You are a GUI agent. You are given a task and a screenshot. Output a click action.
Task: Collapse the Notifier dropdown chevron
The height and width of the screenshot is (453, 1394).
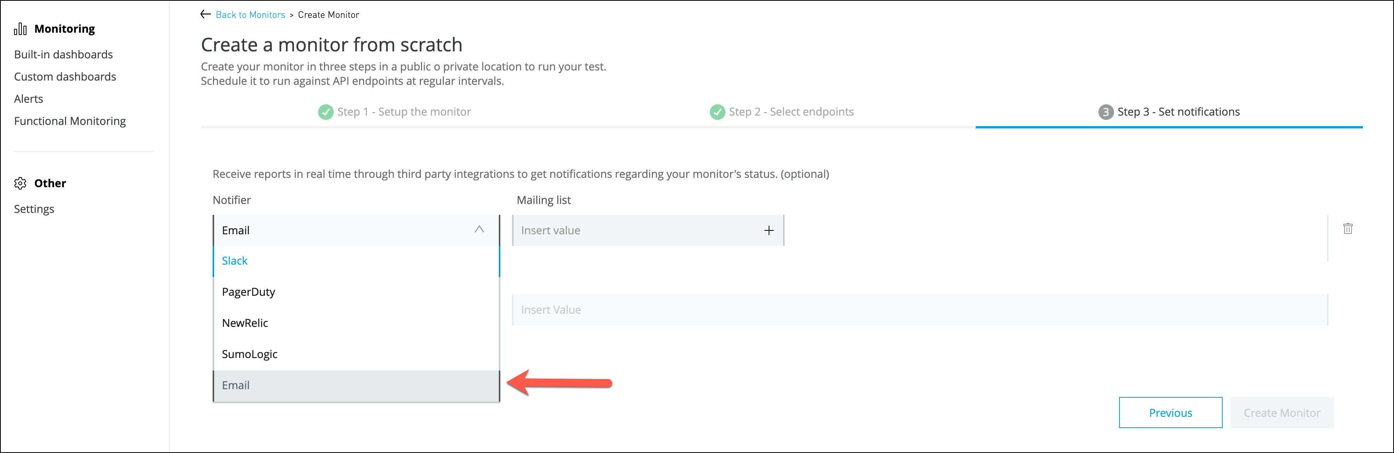click(x=479, y=230)
